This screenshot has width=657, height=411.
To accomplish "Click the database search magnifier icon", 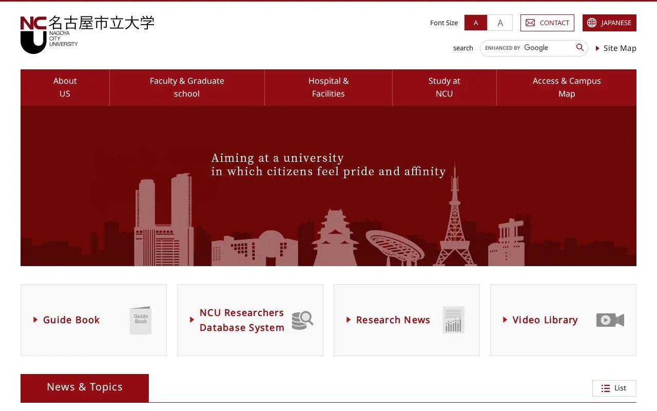I will coord(303,320).
